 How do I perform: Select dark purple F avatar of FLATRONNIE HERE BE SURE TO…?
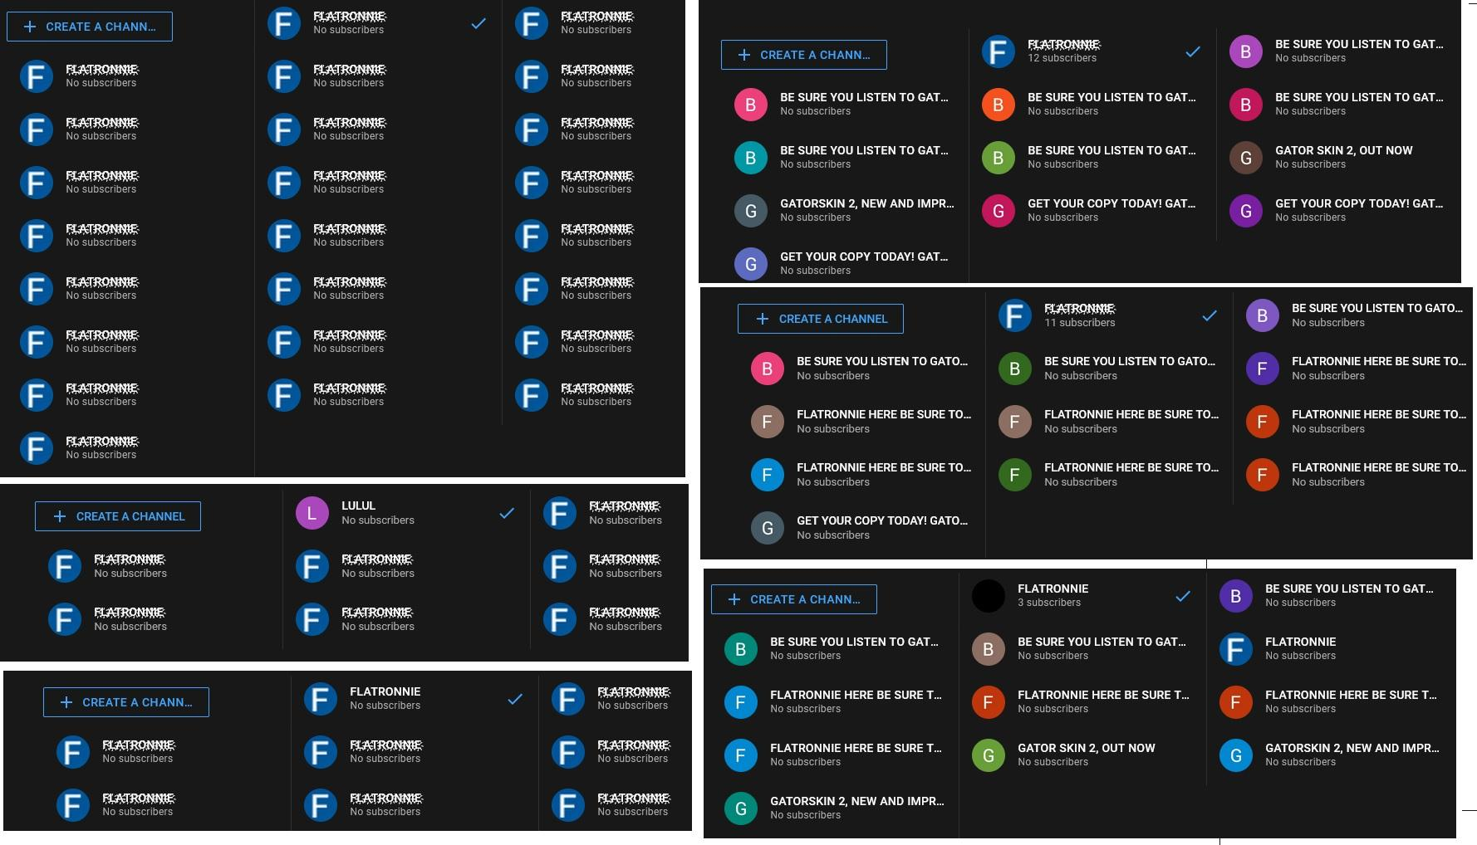pos(1263,369)
